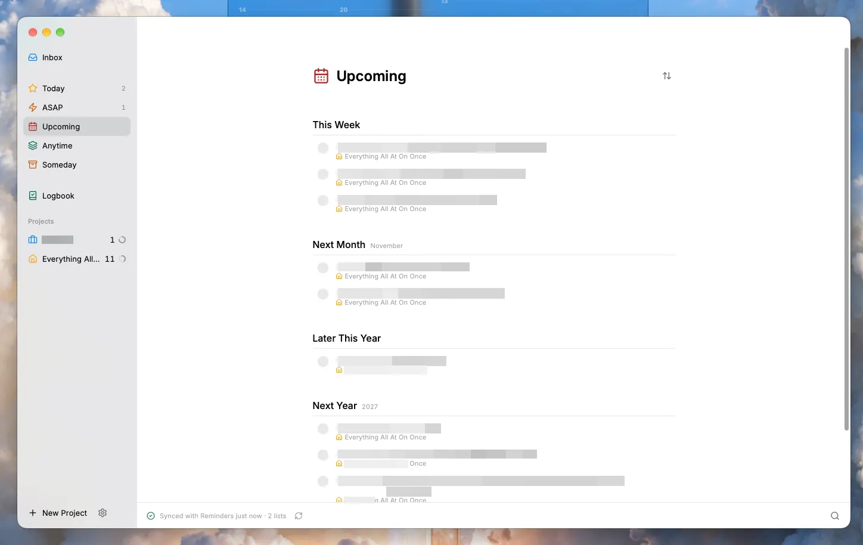The width and height of the screenshot is (863, 545).
Task: Click the Upcoming calendar header icon
Action: tap(321, 76)
